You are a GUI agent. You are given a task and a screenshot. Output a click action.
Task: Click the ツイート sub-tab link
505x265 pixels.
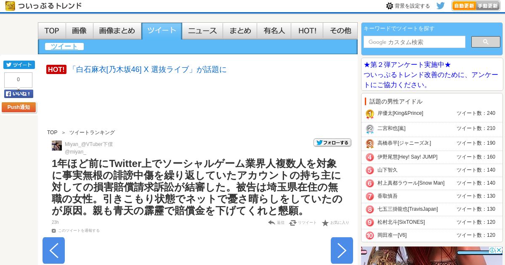point(64,46)
